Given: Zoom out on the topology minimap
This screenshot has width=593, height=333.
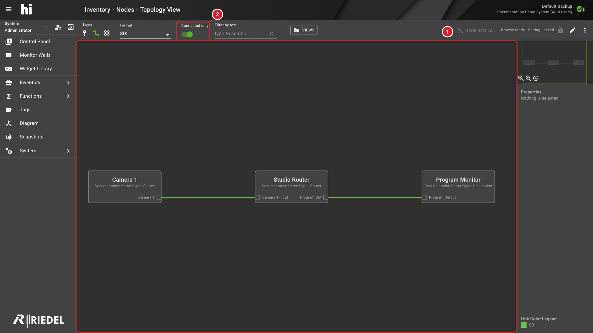Looking at the screenshot, I should pyautogui.click(x=528, y=78).
